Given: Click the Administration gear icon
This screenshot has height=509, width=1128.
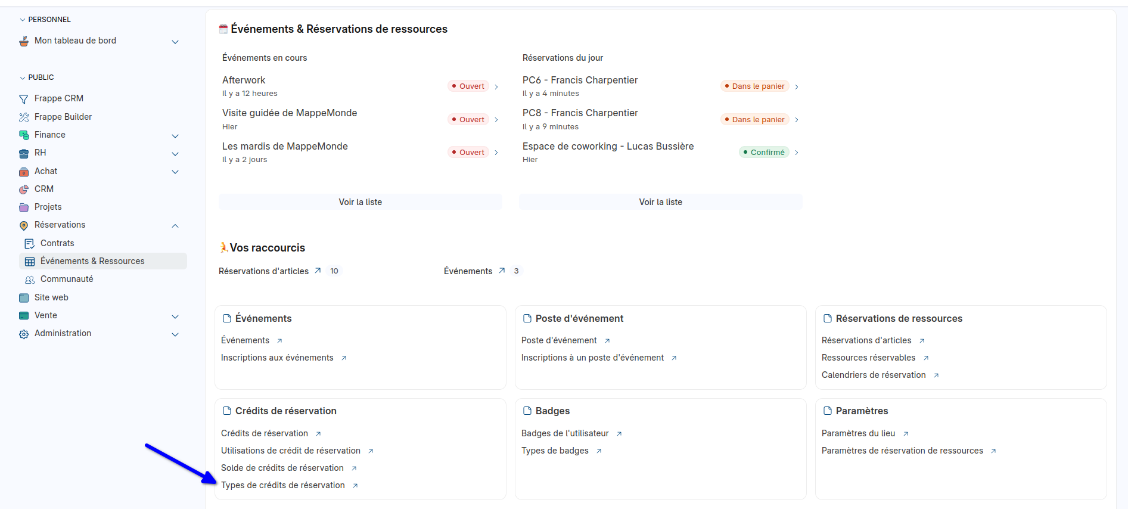Looking at the screenshot, I should [x=24, y=334].
